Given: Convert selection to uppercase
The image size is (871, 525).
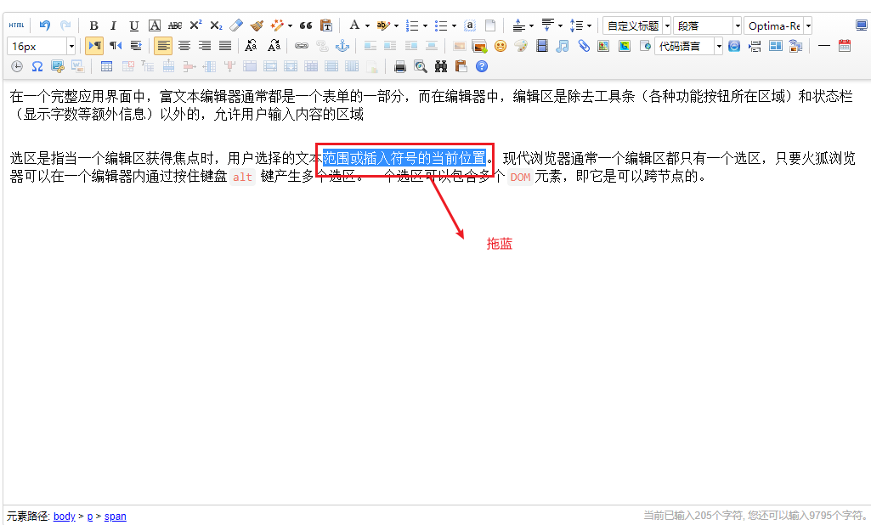Looking at the screenshot, I should pyautogui.click(x=251, y=46).
